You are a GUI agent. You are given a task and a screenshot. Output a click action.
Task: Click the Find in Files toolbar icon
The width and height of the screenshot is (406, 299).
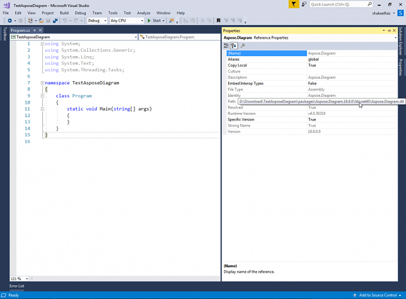point(171,20)
